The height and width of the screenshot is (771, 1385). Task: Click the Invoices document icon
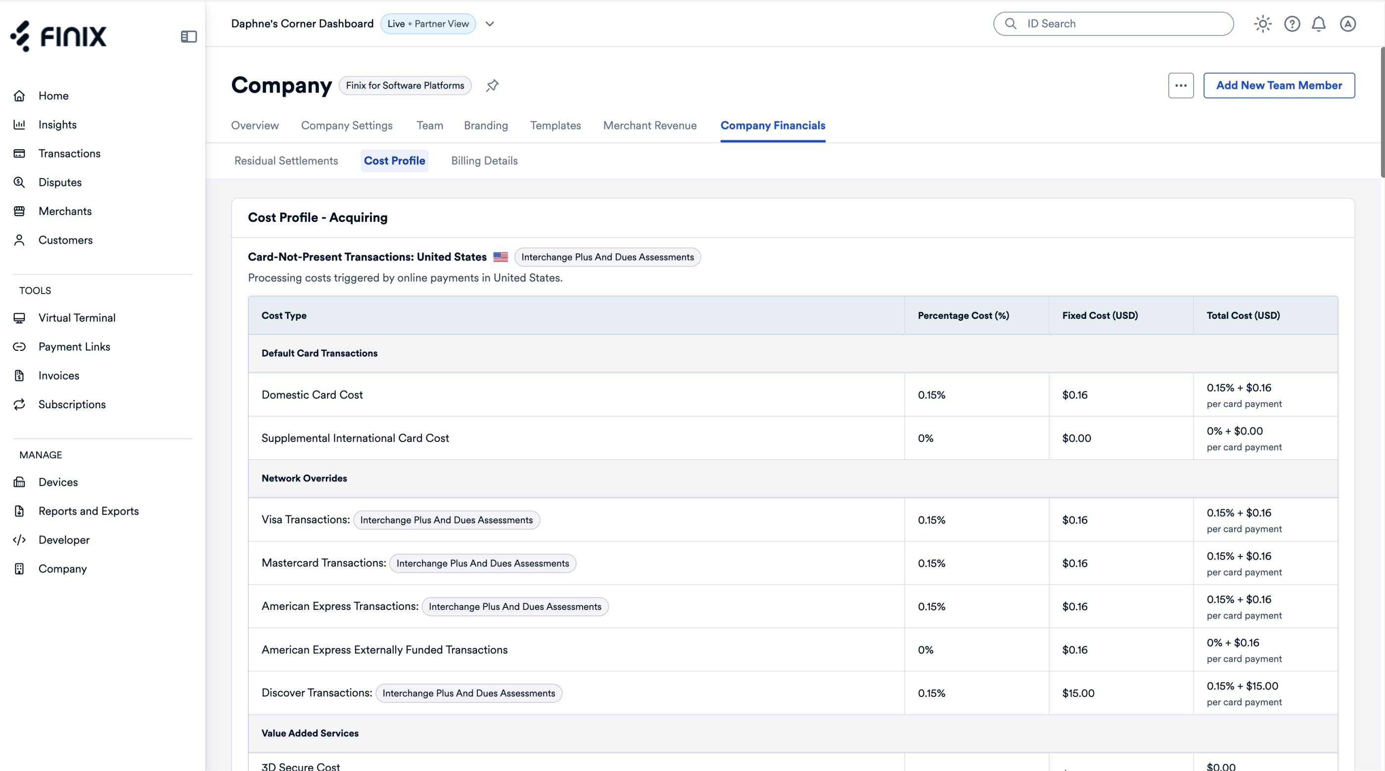tap(19, 376)
